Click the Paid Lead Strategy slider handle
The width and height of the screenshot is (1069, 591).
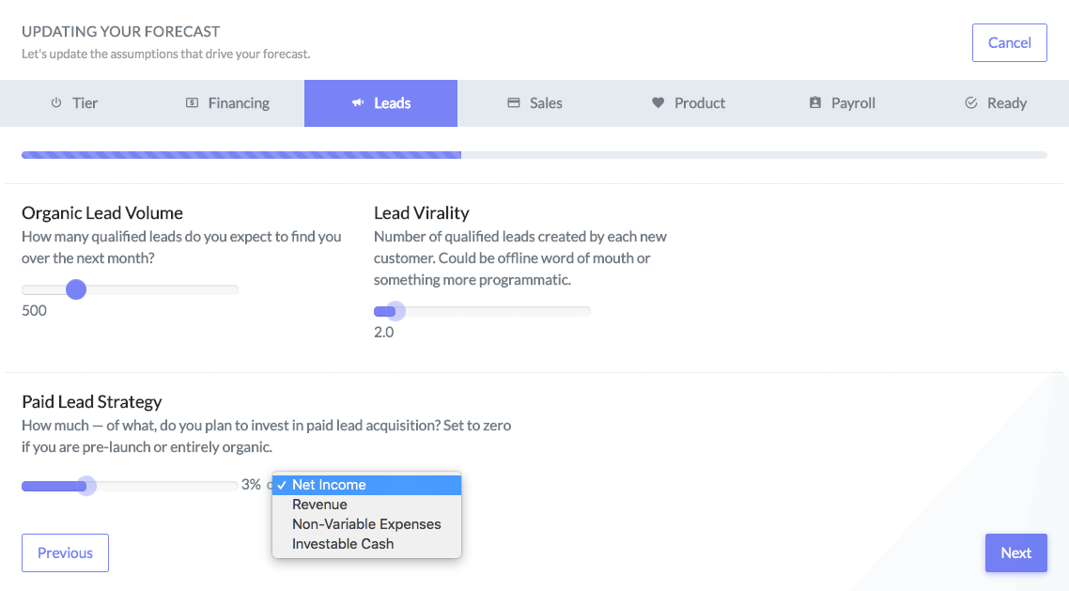click(x=86, y=486)
